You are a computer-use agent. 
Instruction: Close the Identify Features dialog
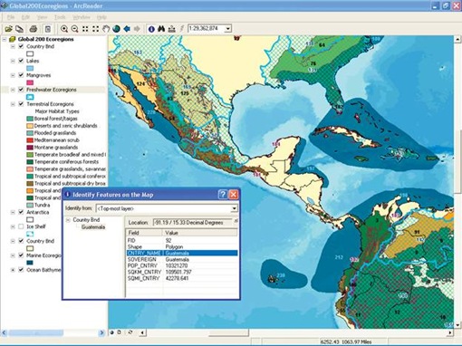tap(234, 195)
